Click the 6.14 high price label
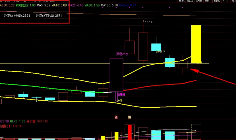 tap(149, 22)
